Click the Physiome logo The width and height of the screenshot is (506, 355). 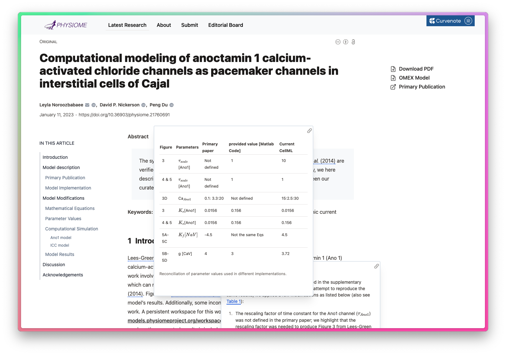pos(65,25)
